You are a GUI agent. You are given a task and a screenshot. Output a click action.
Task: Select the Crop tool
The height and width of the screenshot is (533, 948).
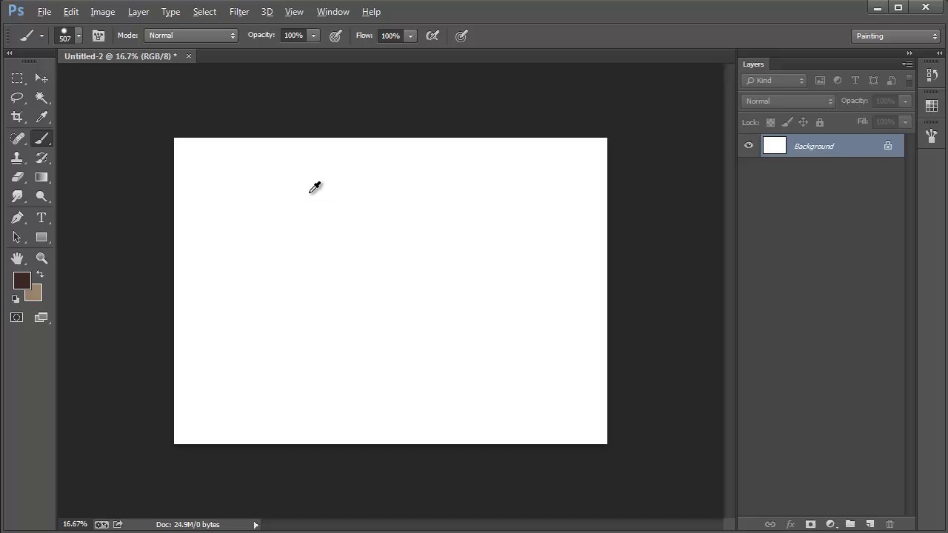17,117
